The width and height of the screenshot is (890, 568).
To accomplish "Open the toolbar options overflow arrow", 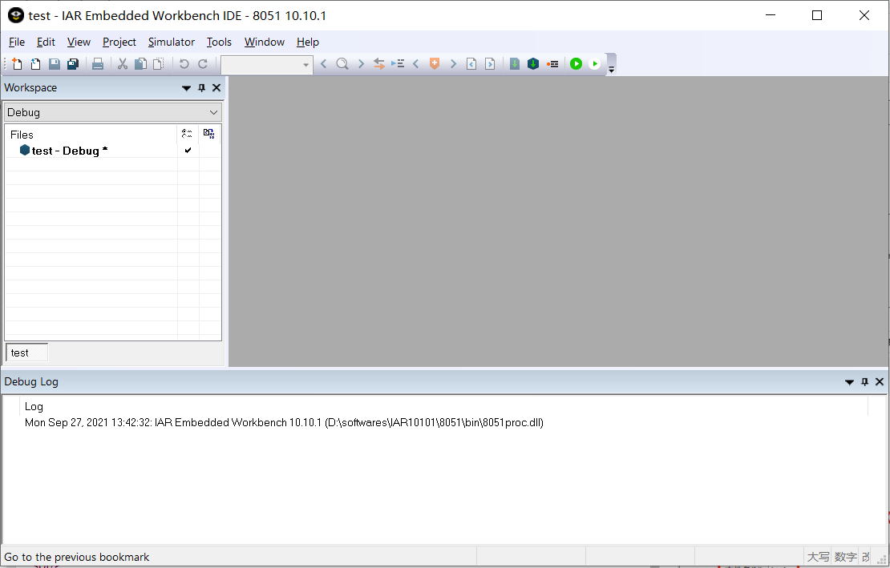I will 611,70.
